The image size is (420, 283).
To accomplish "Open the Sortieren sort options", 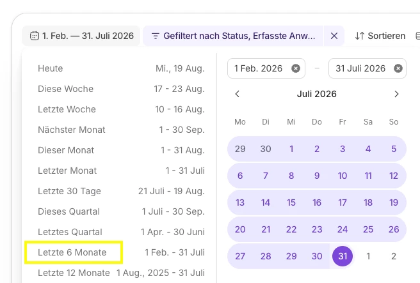I will tap(380, 36).
